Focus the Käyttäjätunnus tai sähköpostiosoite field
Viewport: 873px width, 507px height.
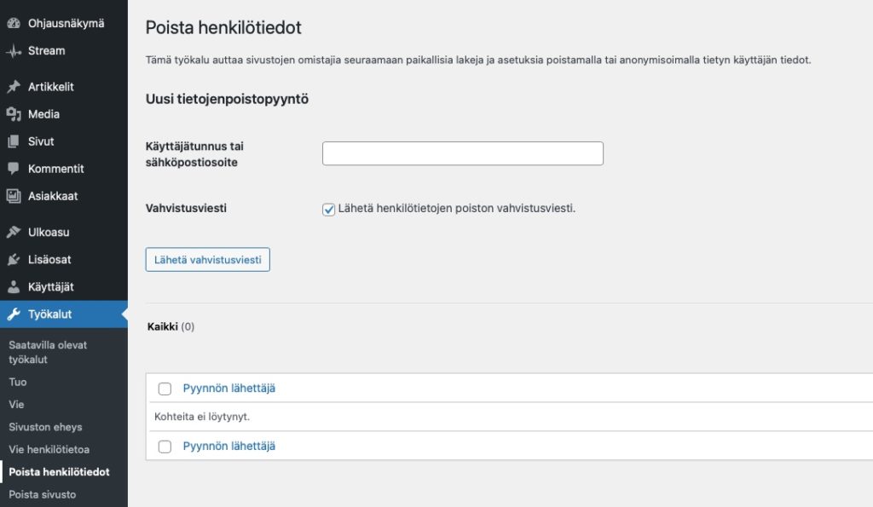(x=462, y=153)
